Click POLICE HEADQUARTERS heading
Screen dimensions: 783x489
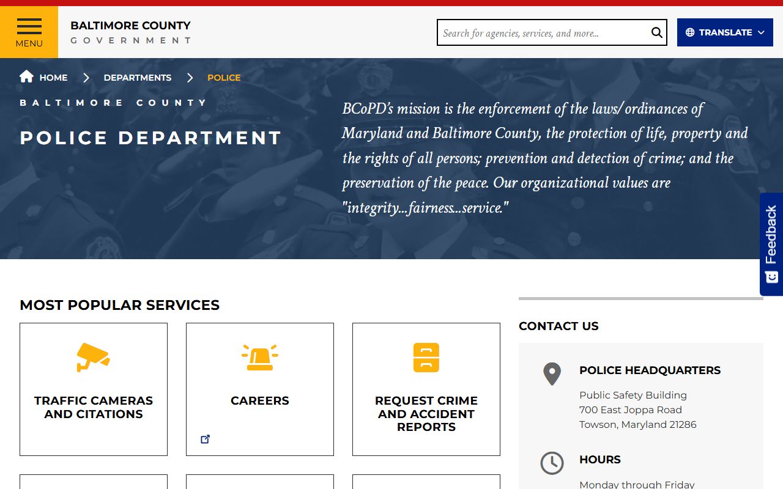(x=650, y=370)
